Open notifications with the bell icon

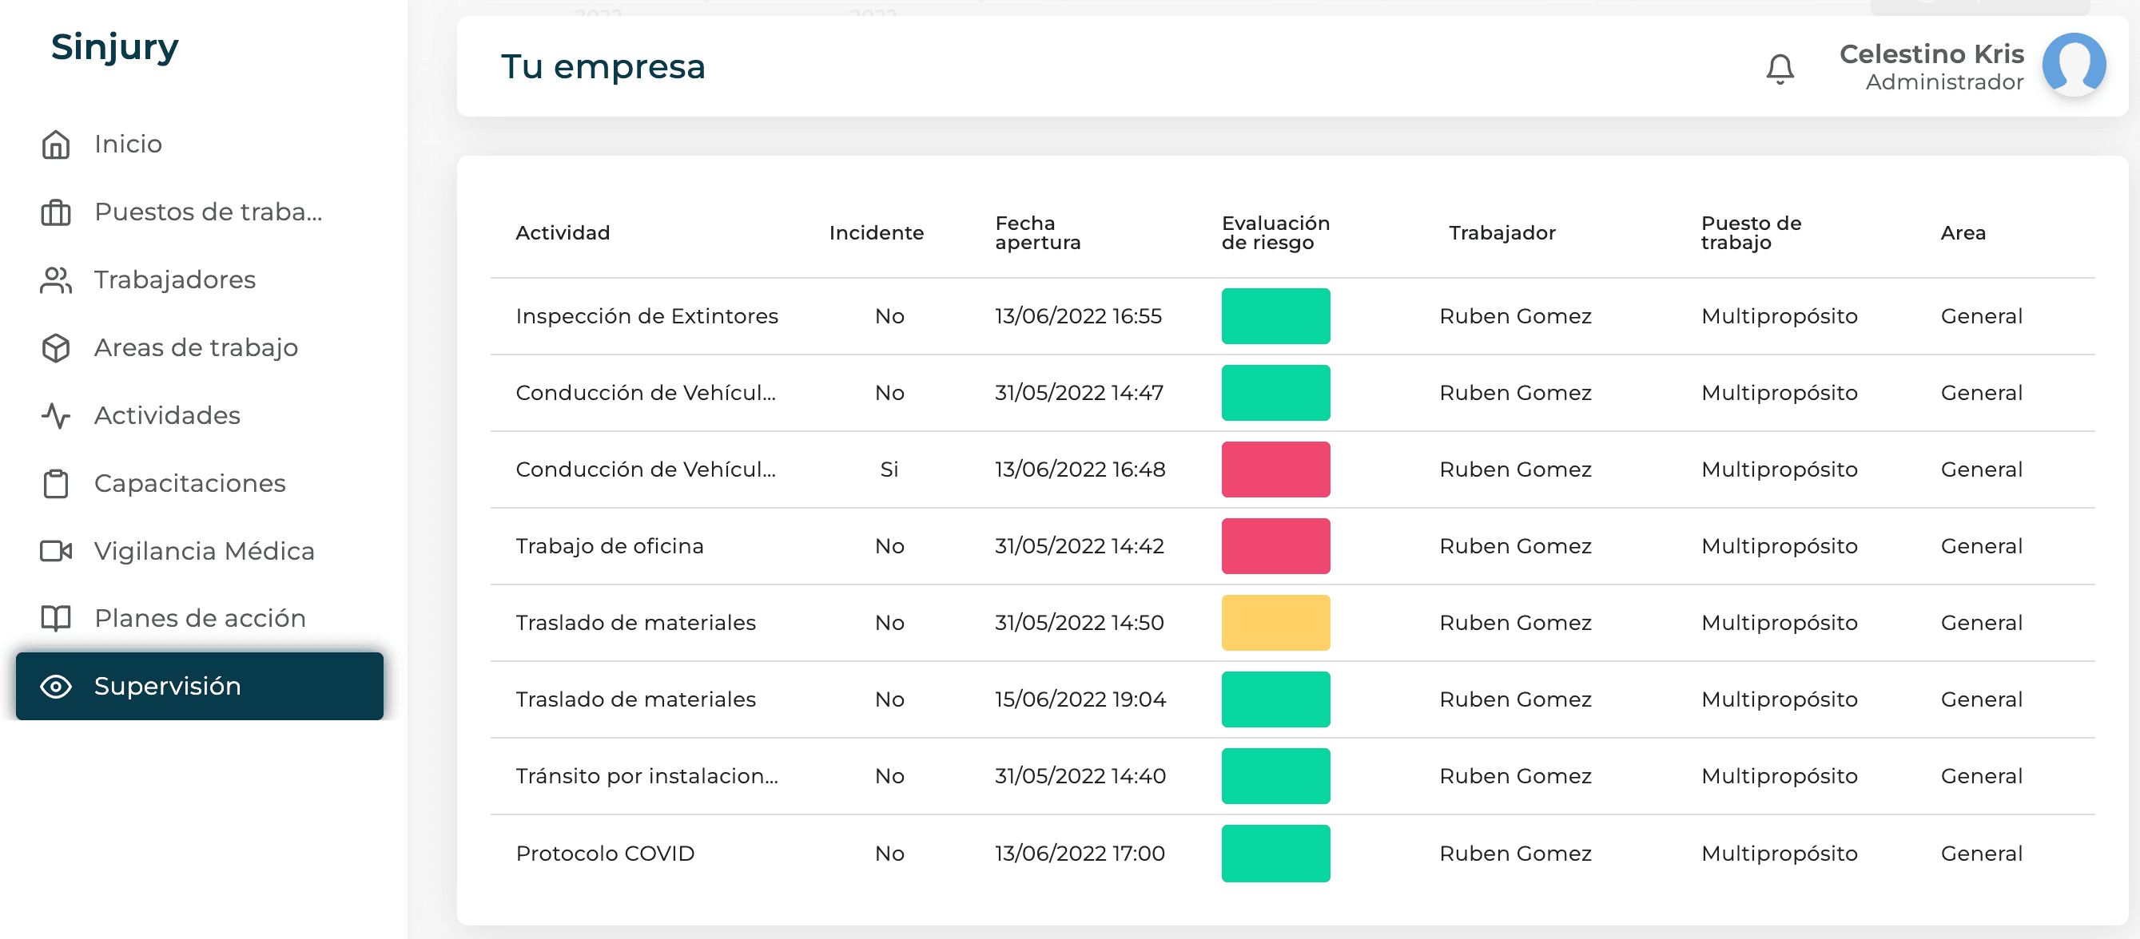(x=1780, y=68)
